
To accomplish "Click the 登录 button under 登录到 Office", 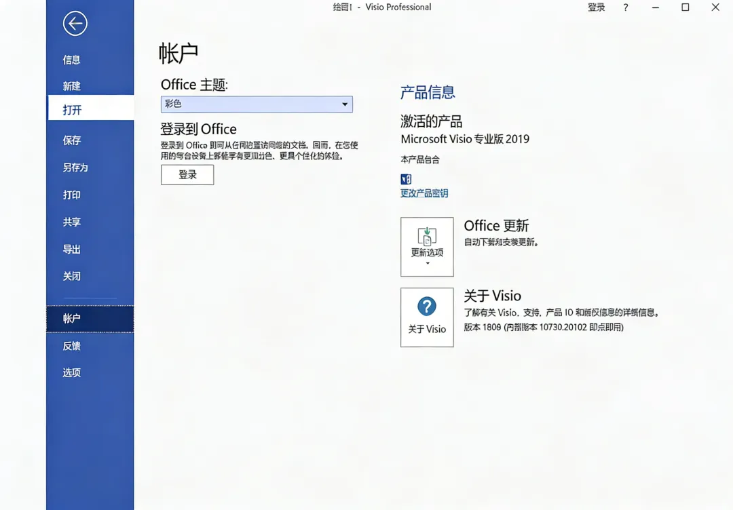I will pos(187,175).
